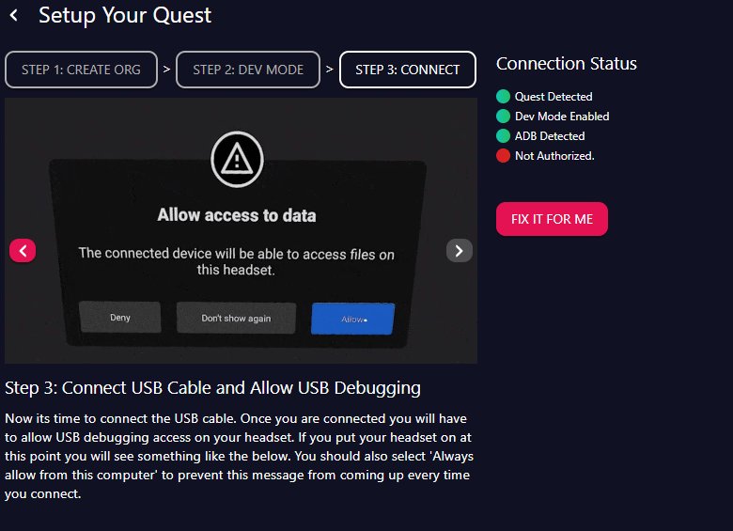This screenshot has height=531, width=733.
Task: Open the Step 1: Create Org tab
Action: [81, 70]
